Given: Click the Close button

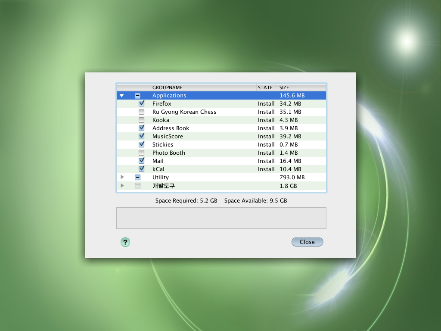Looking at the screenshot, I should click(x=307, y=242).
